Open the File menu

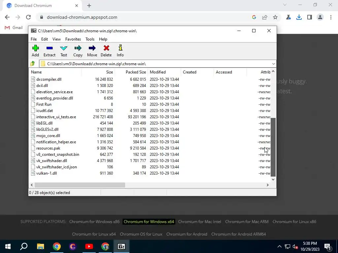pos(34,39)
